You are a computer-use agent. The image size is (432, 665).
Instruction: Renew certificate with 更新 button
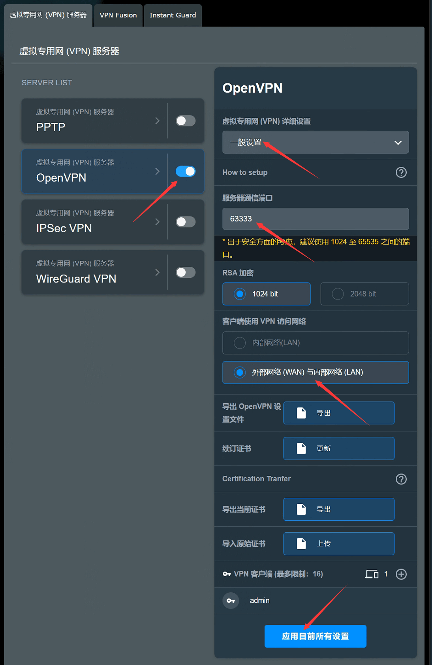(339, 448)
